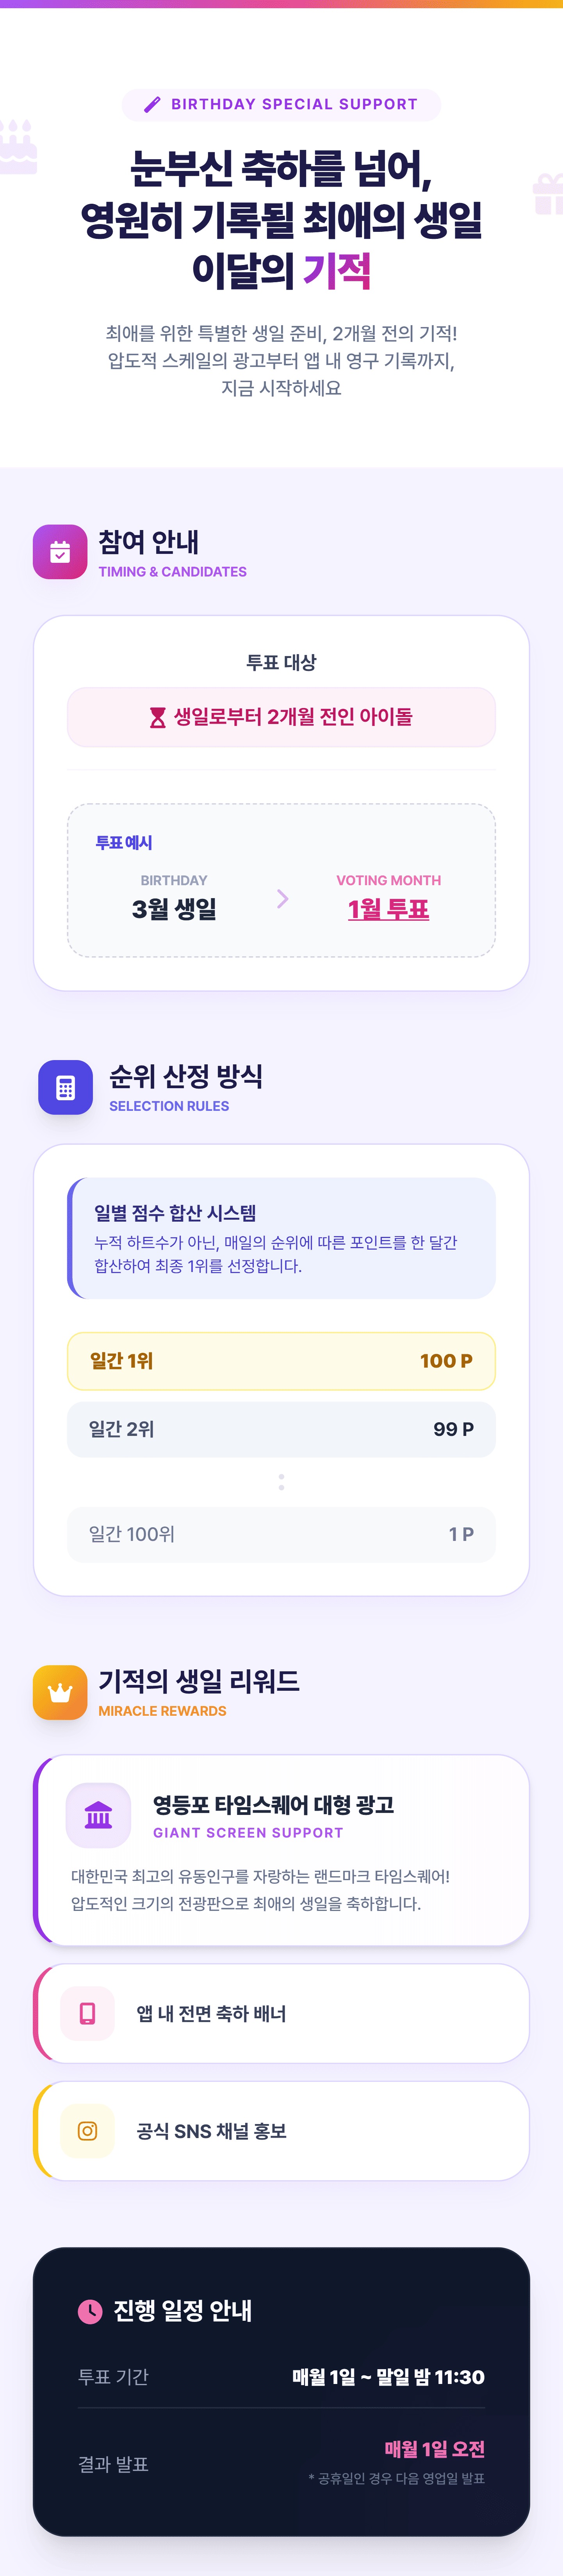This screenshot has height=2576, width=563.
Task: Click the calendar check icon beside 참여 안내
Action: click(x=60, y=552)
